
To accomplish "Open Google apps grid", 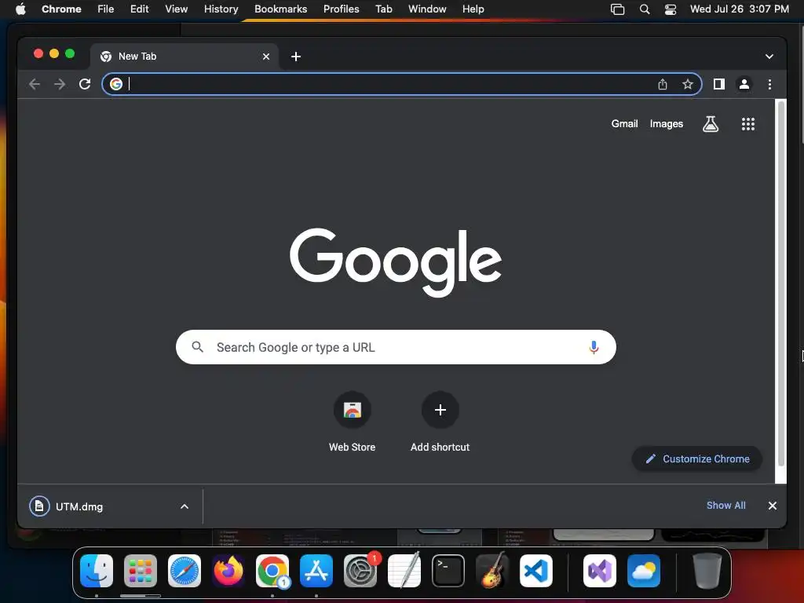I will pyautogui.click(x=748, y=123).
